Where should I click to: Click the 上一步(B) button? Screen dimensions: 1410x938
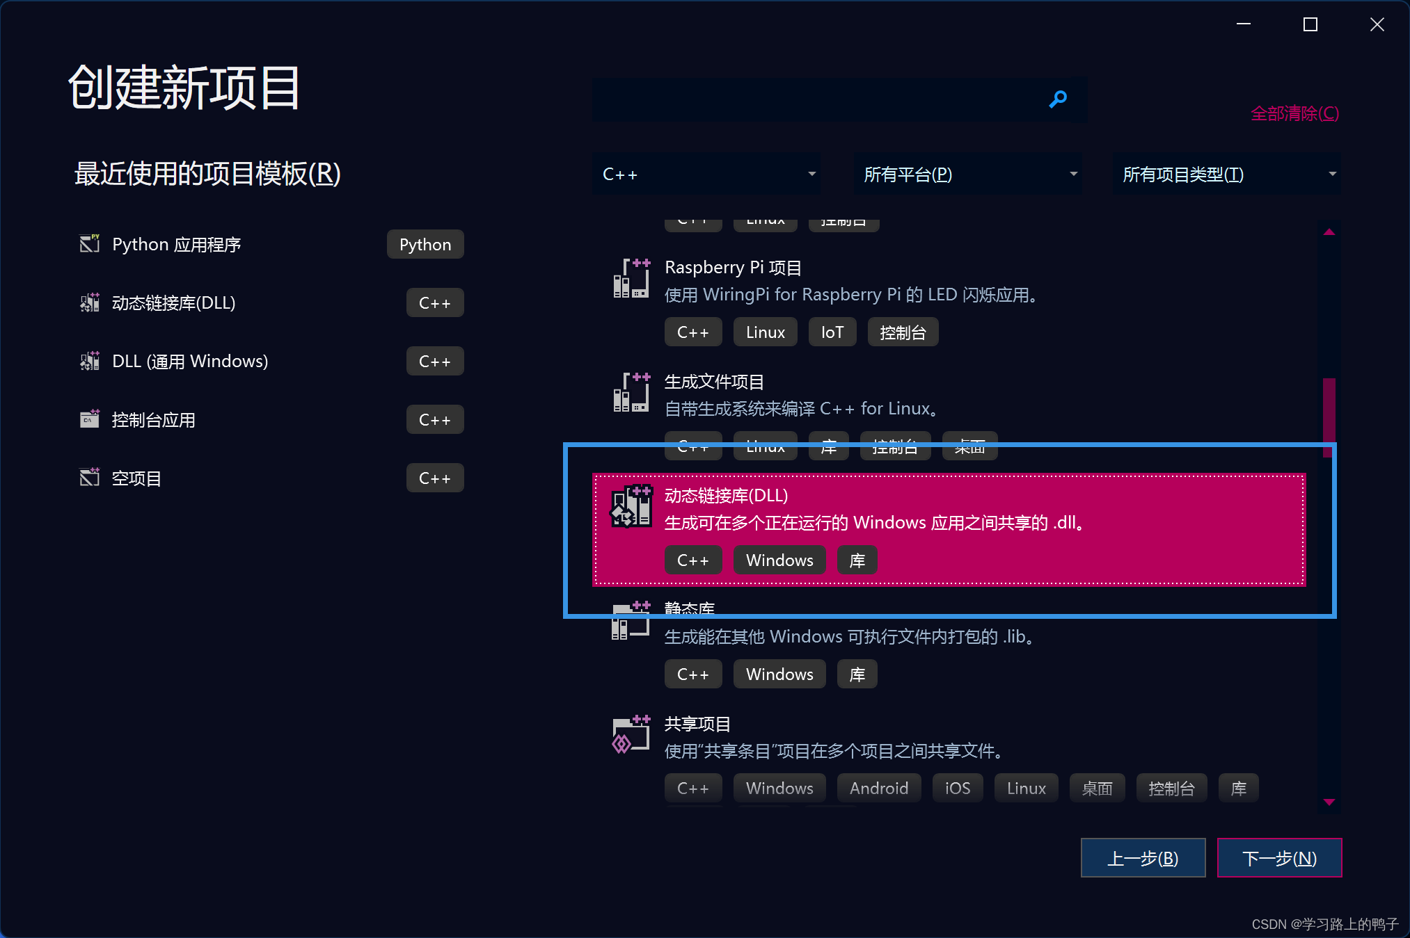pyautogui.click(x=1143, y=857)
